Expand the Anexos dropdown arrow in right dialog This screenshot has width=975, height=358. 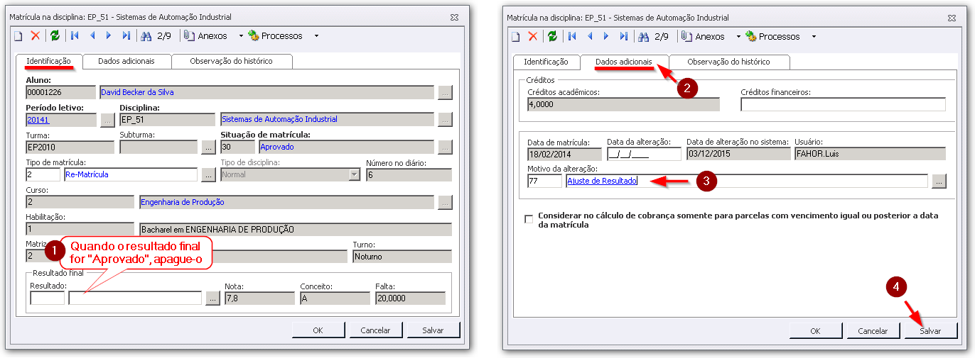click(x=738, y=36)
